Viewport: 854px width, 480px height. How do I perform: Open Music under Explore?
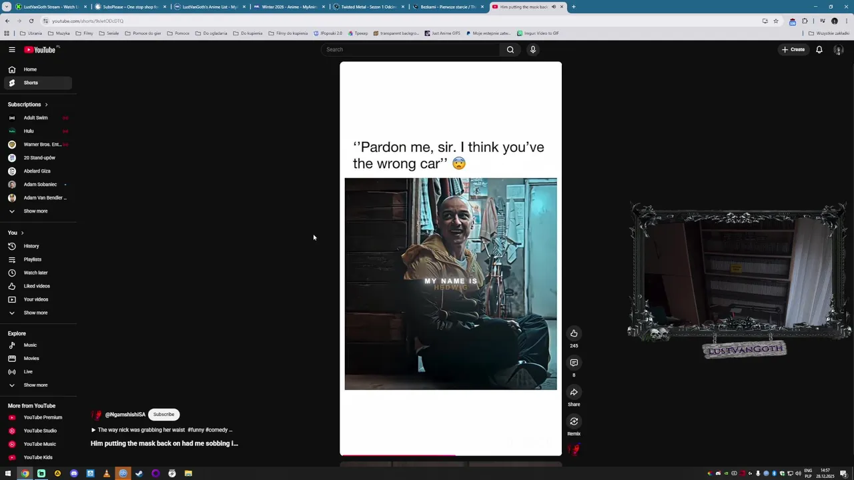point(37,345)
